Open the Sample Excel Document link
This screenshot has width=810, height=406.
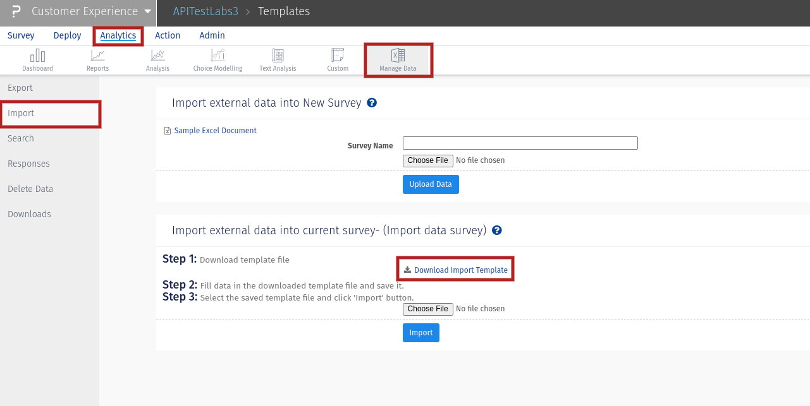(215, 131)
